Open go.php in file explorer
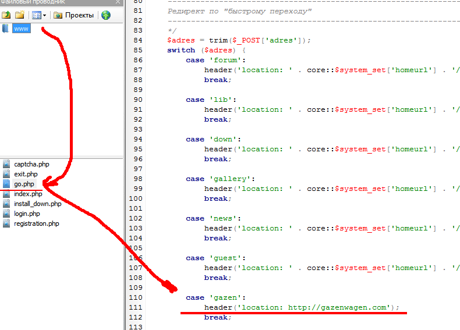 pyautogui.click(x=24, y=184)
